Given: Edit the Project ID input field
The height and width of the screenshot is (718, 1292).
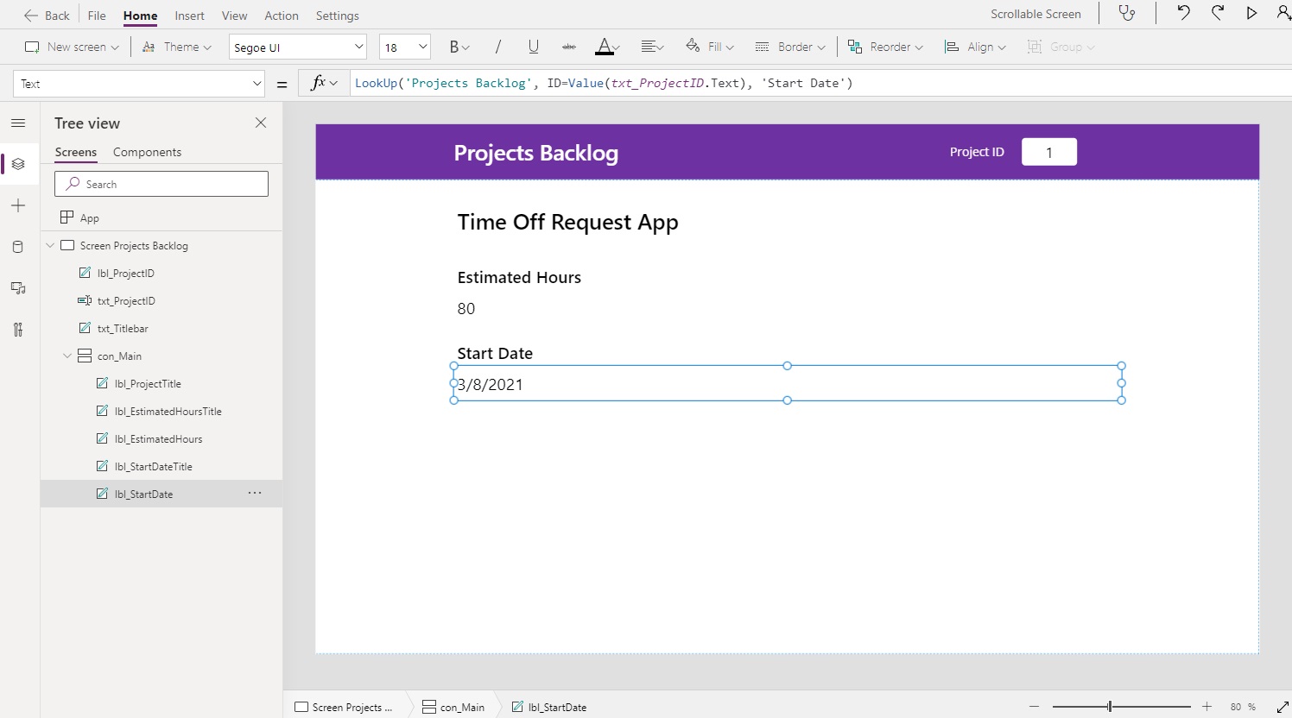Looking at the screenshot, I should 1048,151.
